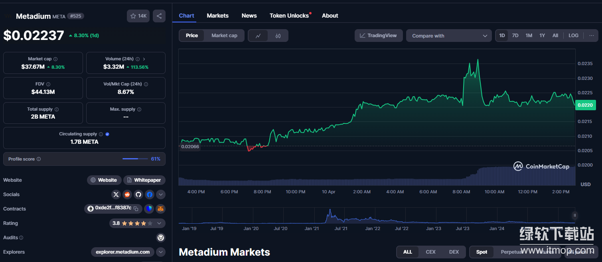Share Metadium using the share icon

pos(159,16)
